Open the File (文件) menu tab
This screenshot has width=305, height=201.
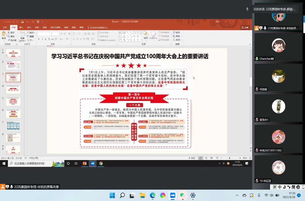click(x=5, y=27)
